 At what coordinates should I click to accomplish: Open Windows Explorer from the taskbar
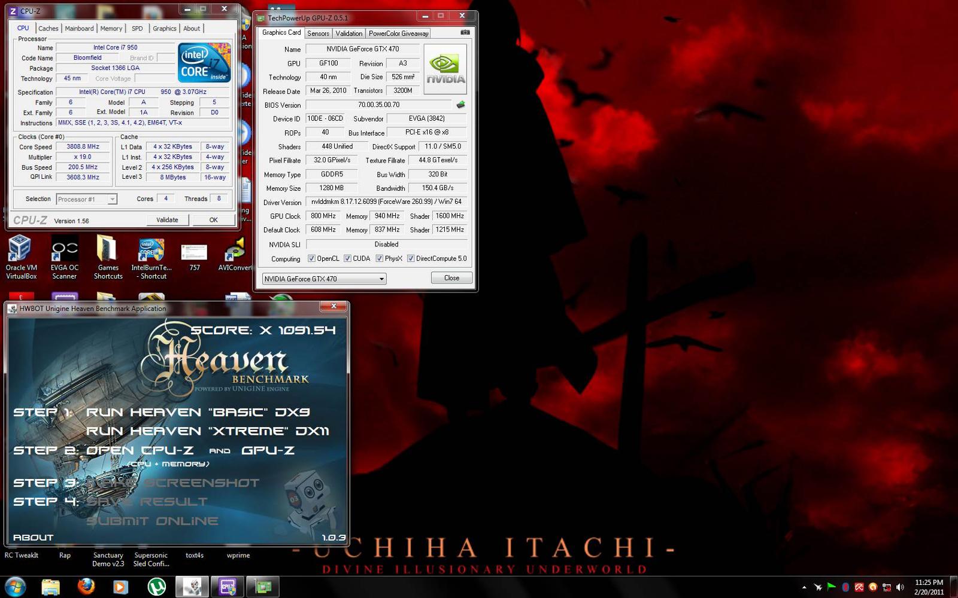(x=51, y=587)
